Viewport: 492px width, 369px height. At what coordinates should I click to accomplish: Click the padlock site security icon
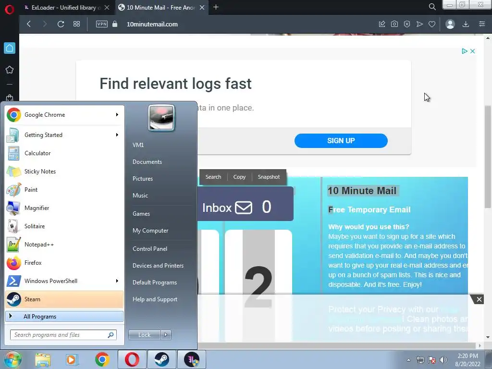115,24
